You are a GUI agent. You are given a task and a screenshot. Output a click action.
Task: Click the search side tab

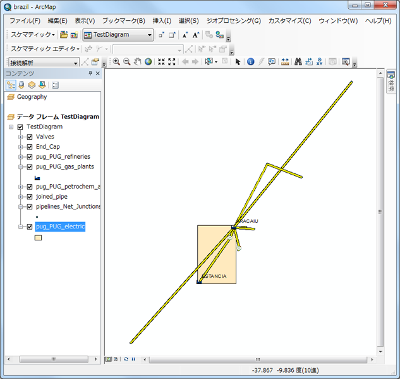click(391, 84)
